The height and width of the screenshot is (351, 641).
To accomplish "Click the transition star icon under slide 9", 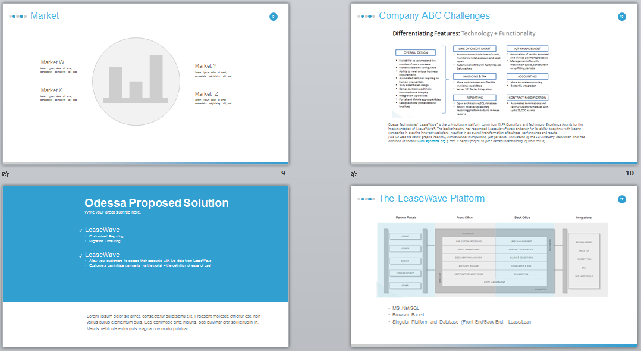I will tap(5, 174).
